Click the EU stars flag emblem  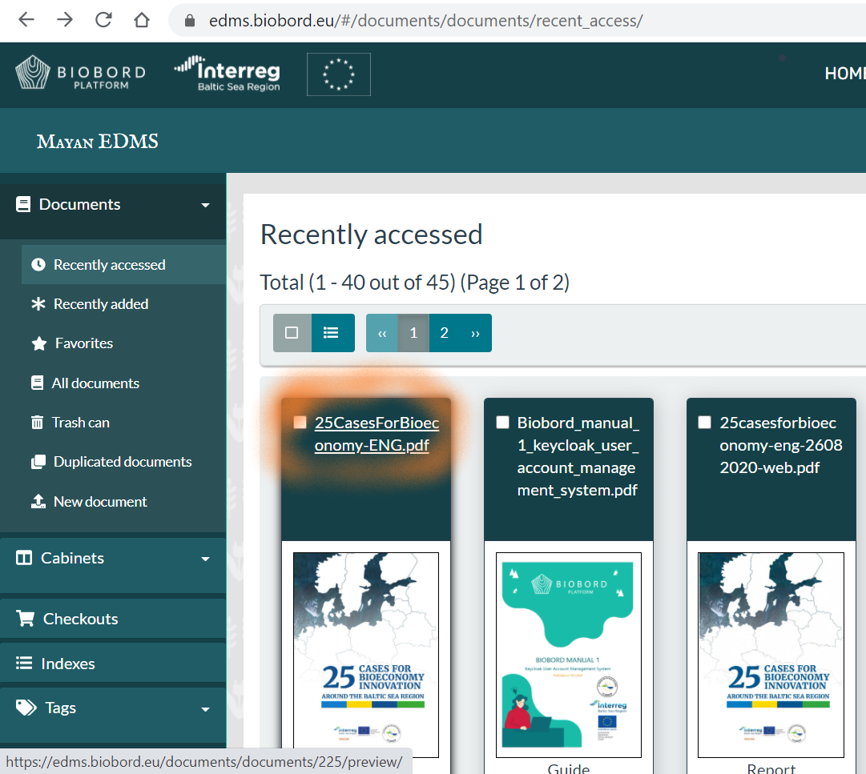coord(339,74)
